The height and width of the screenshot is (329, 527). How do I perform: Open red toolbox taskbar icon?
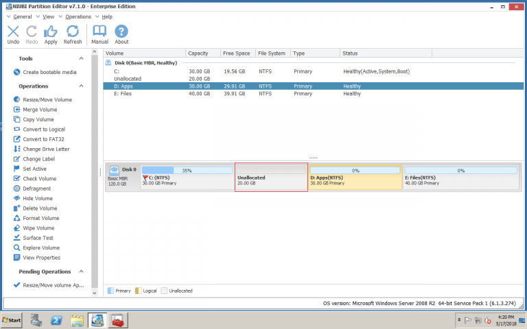117,321
